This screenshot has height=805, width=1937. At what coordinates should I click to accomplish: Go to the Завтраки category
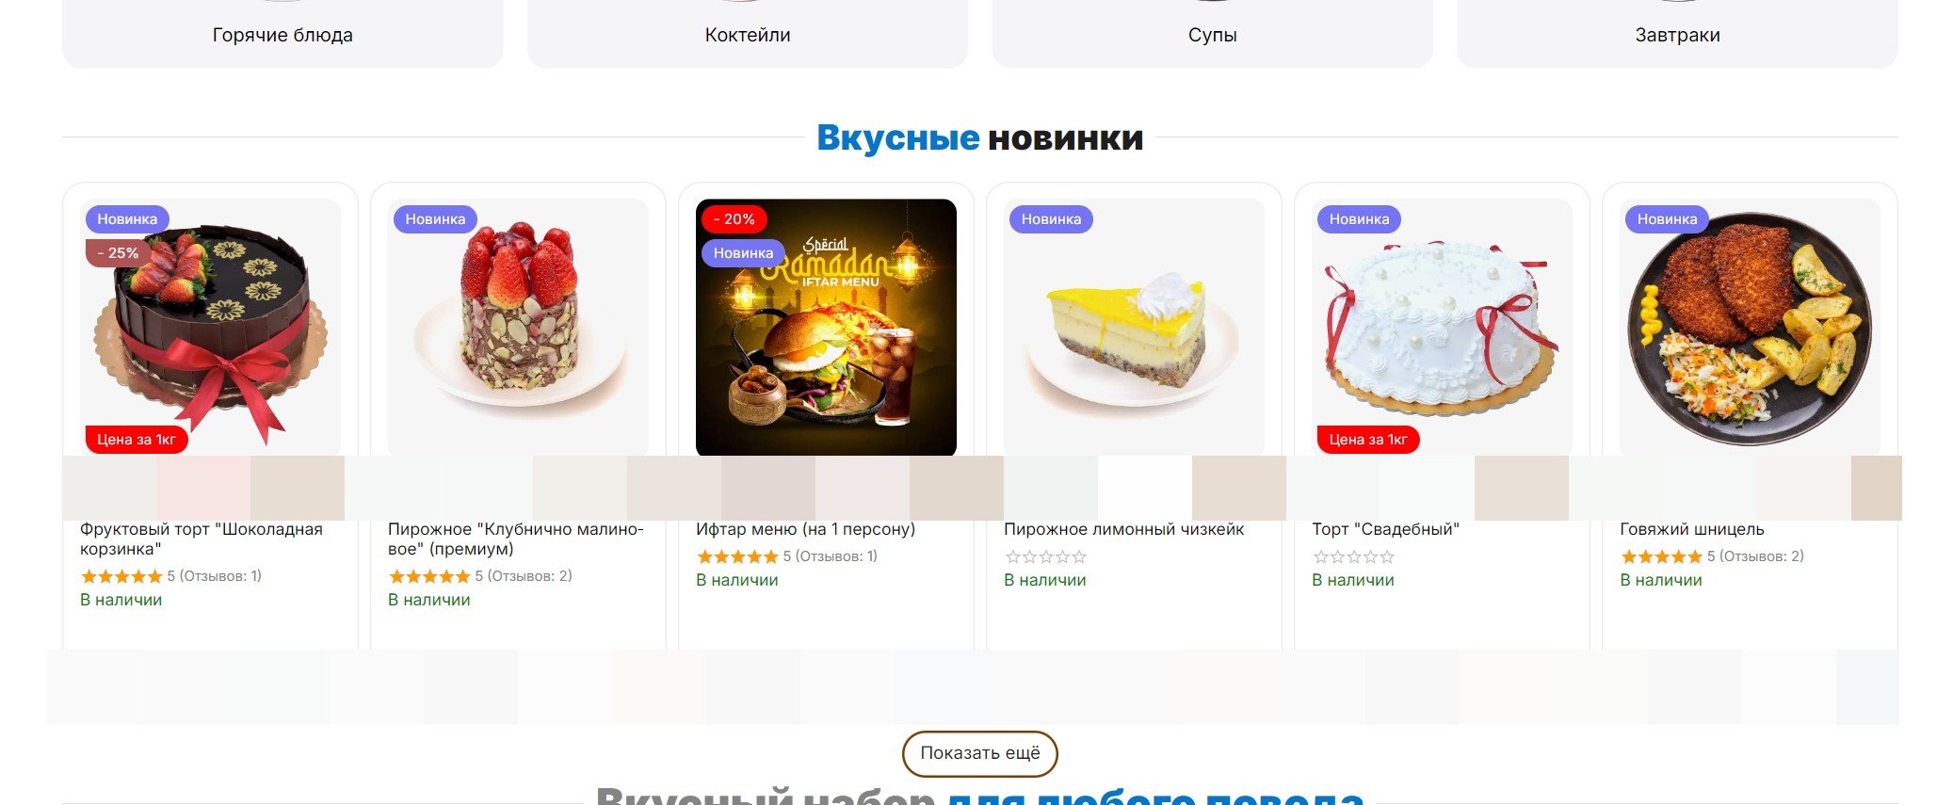pos(1677,34)
